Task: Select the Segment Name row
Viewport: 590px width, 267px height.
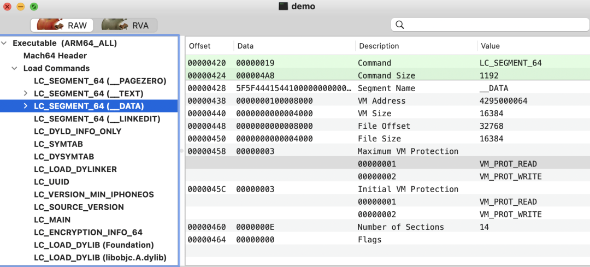Action: click(x=387, y=88)
